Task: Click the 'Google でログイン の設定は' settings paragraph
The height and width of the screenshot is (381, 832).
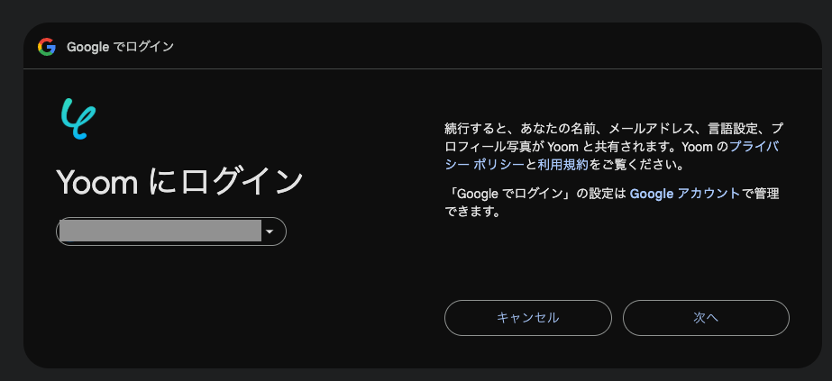Action: pyautogui.click(x=612, y=203)
